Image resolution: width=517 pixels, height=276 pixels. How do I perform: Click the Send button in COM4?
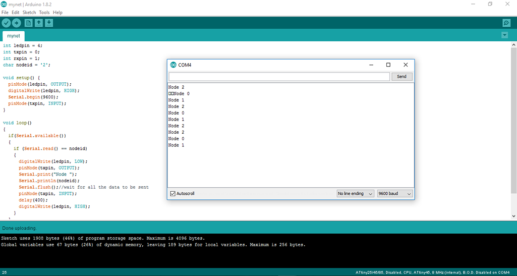[x=401, y=77]
